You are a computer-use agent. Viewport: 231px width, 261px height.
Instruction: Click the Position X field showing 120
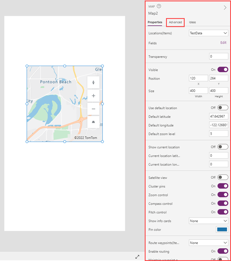point(198,78)
